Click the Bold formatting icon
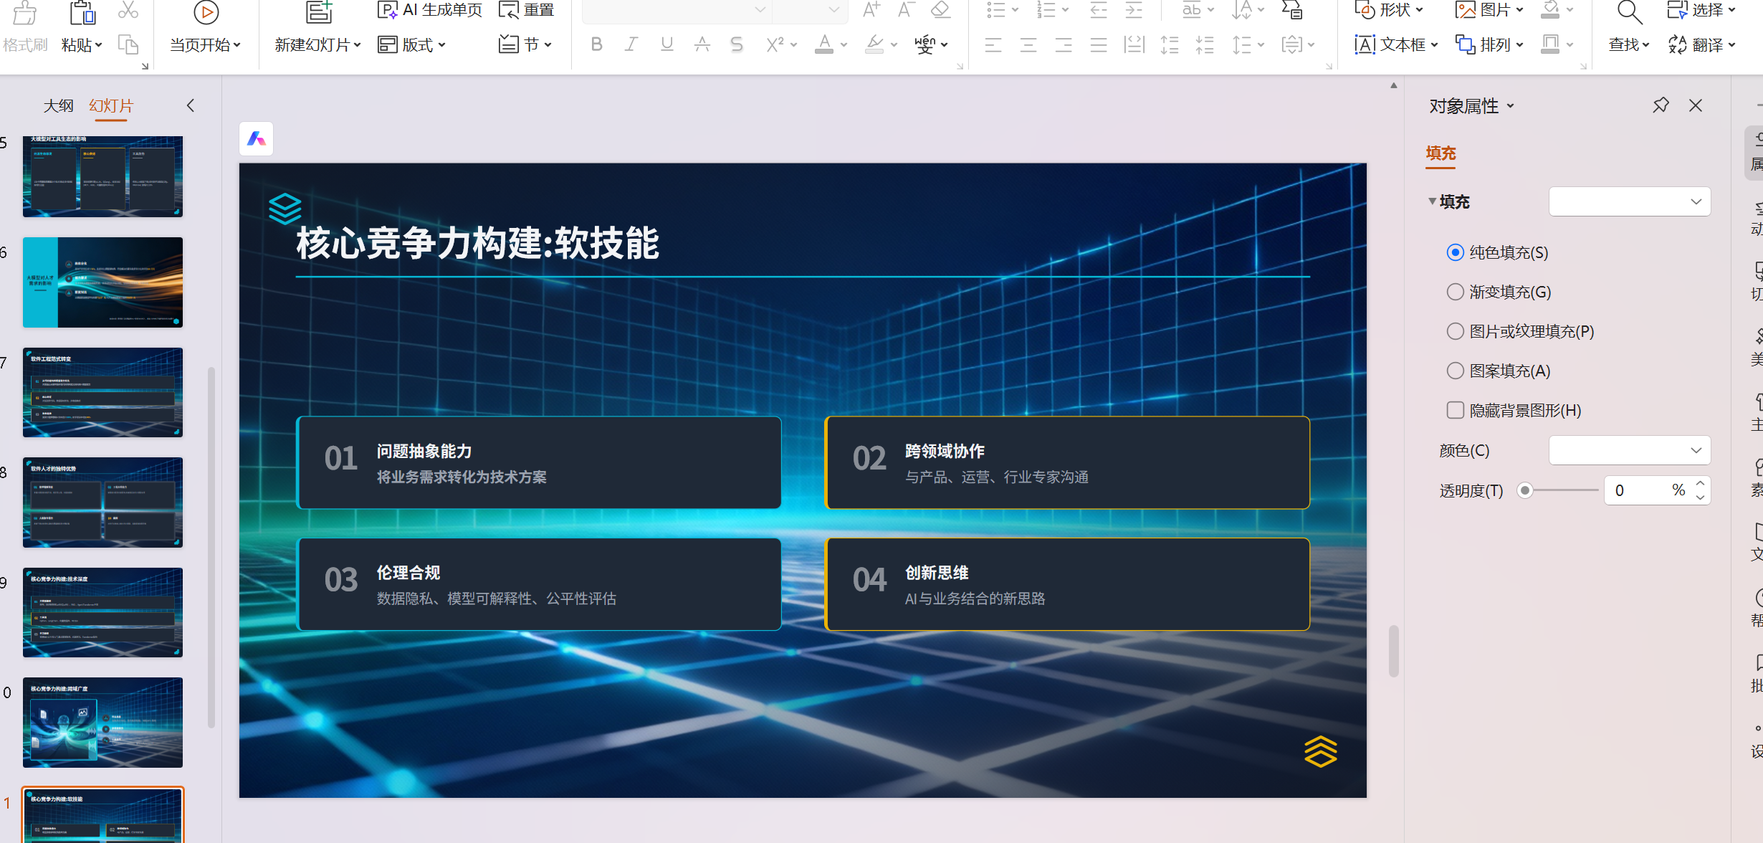 coord(596,45)
